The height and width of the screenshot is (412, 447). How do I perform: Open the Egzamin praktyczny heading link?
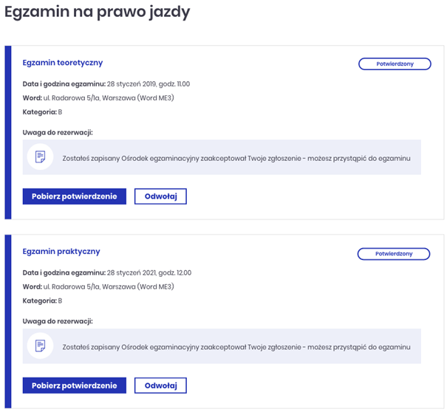coord(61,252)
